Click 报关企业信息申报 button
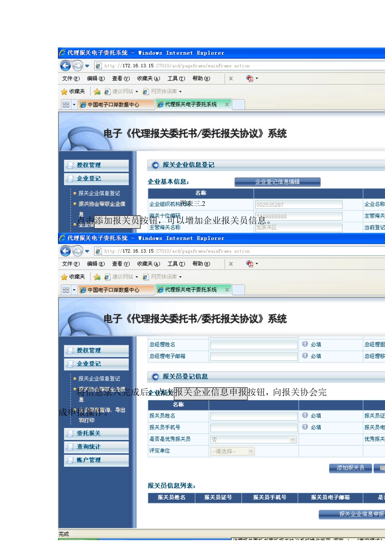Screen dimensions: 385x545 coord(352,514)
